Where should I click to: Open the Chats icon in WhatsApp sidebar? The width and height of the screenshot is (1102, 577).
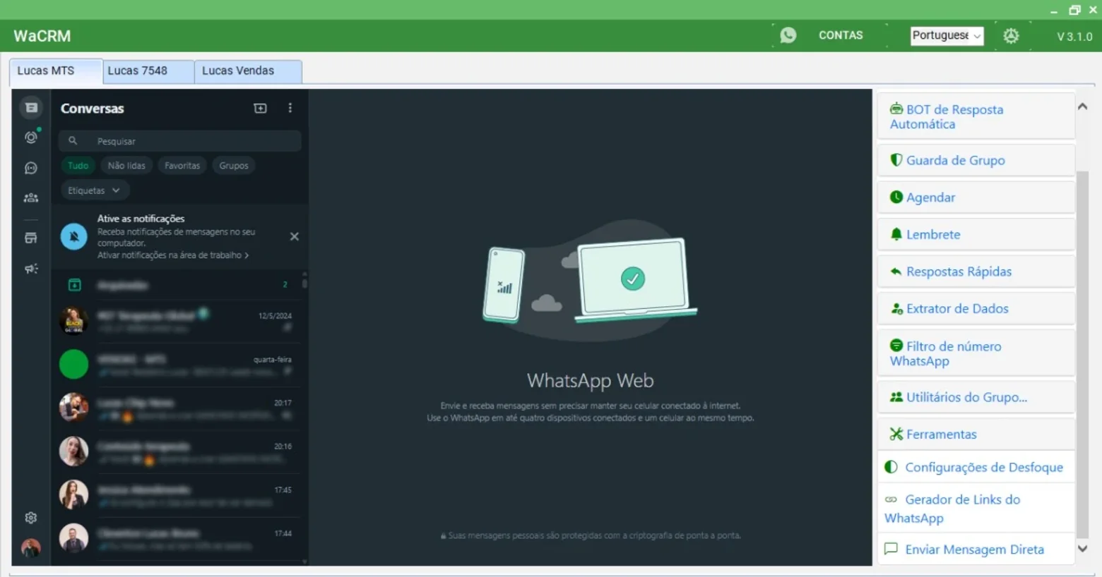pos(31,108)
